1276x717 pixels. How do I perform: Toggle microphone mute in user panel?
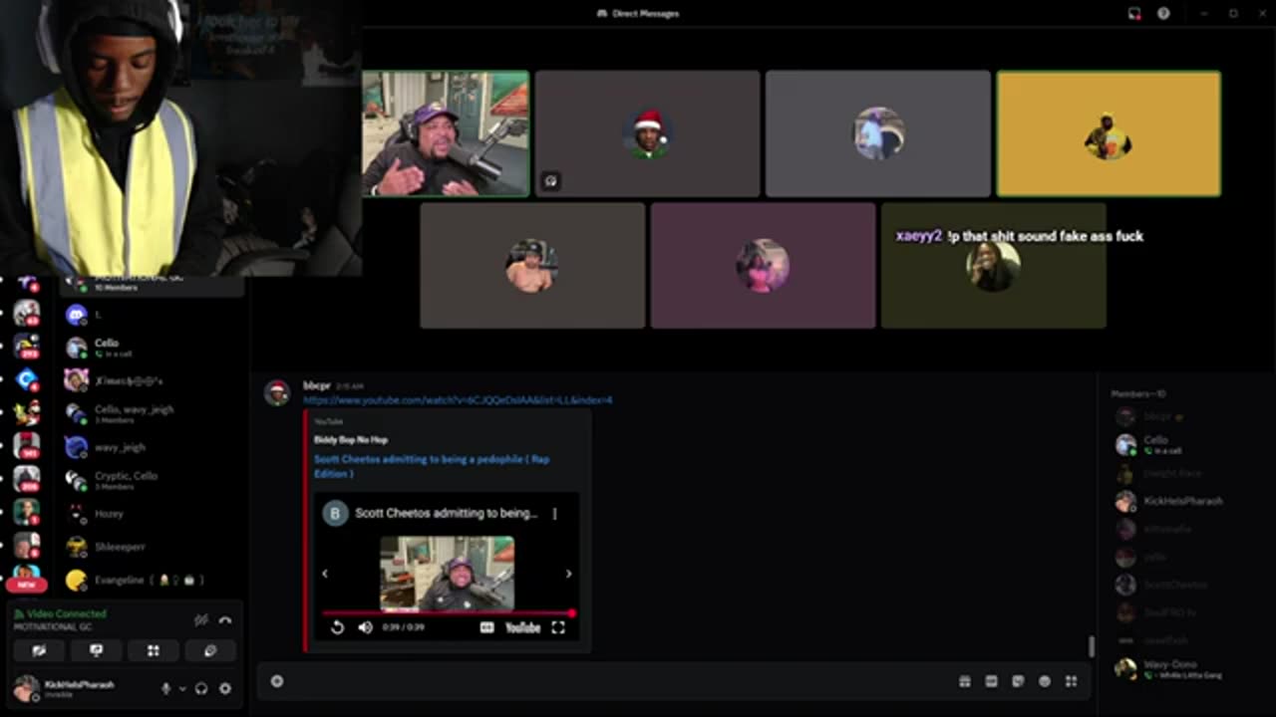[166, 688]
